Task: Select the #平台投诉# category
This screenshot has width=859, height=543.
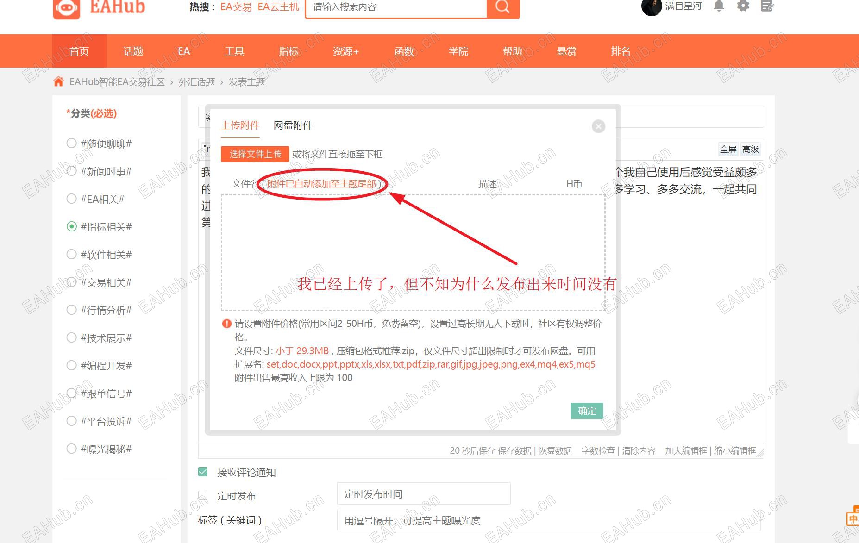Action: [x=71, y=421]
